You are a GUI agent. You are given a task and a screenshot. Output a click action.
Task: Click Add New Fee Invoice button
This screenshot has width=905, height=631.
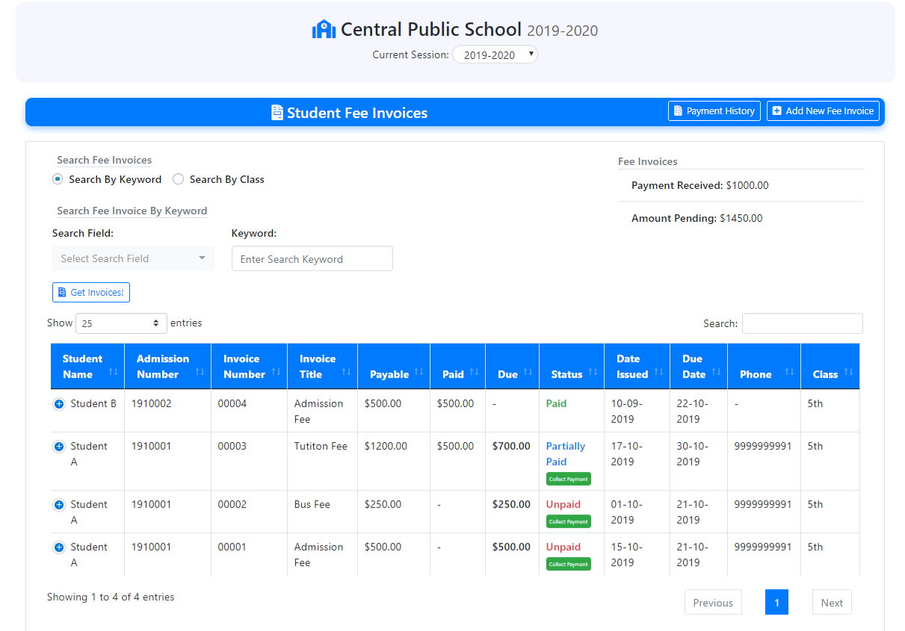823,111
